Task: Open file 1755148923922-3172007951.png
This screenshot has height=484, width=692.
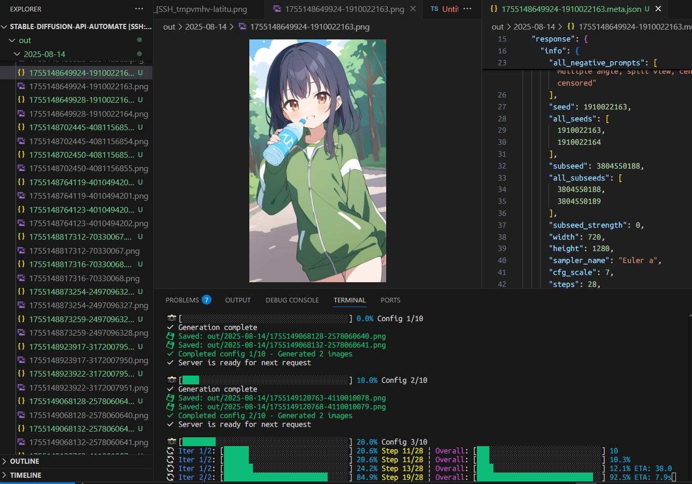Action: (89, 388)
